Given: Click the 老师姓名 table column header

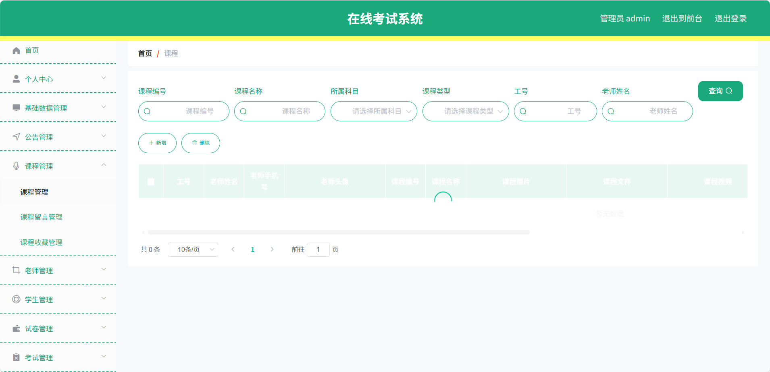Looking at the screenshot, I should point(224,182).
